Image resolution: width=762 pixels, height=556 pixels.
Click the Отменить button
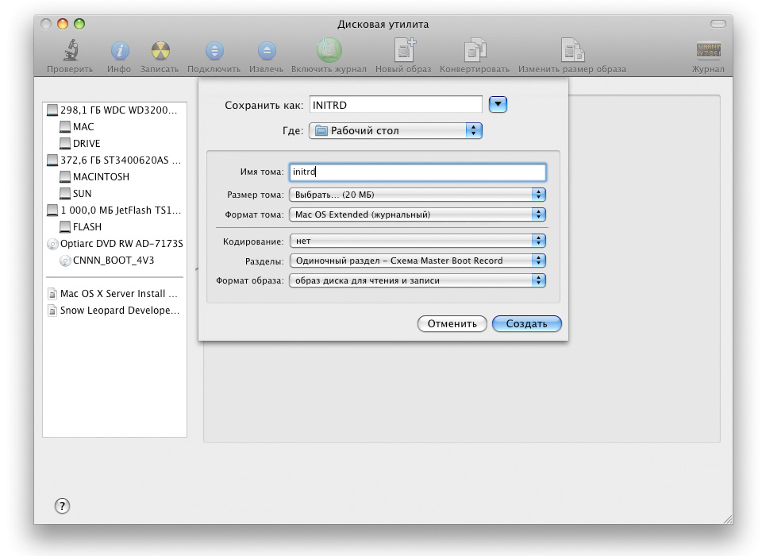tap(452, 324)
